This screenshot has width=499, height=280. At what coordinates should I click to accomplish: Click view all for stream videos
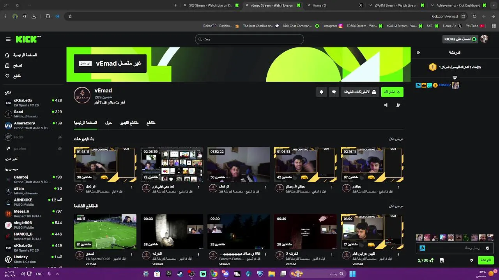396,139
